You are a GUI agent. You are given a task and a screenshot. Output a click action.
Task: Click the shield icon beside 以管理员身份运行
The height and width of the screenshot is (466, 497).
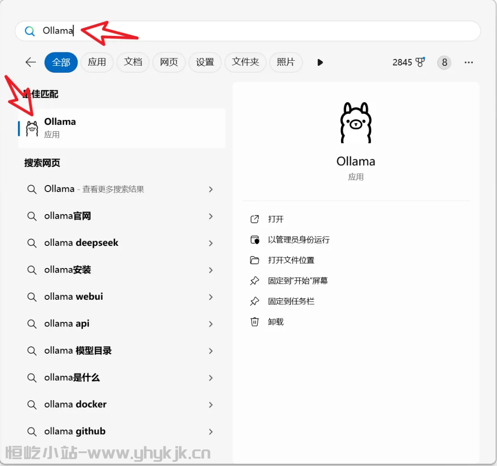254,240
